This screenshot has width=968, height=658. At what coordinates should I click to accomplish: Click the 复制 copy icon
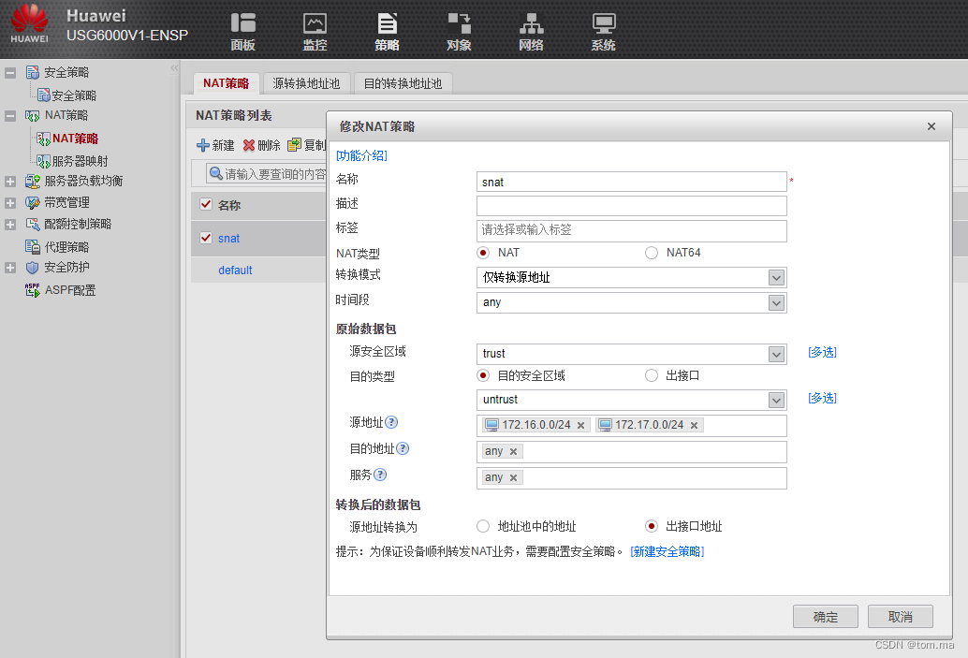click(x=295, y=145)
